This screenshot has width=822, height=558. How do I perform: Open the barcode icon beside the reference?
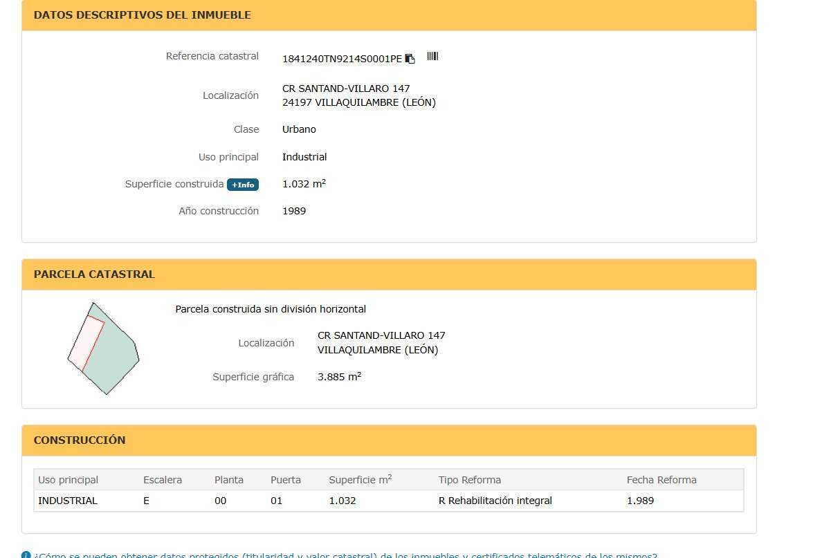tap(432, 56)
